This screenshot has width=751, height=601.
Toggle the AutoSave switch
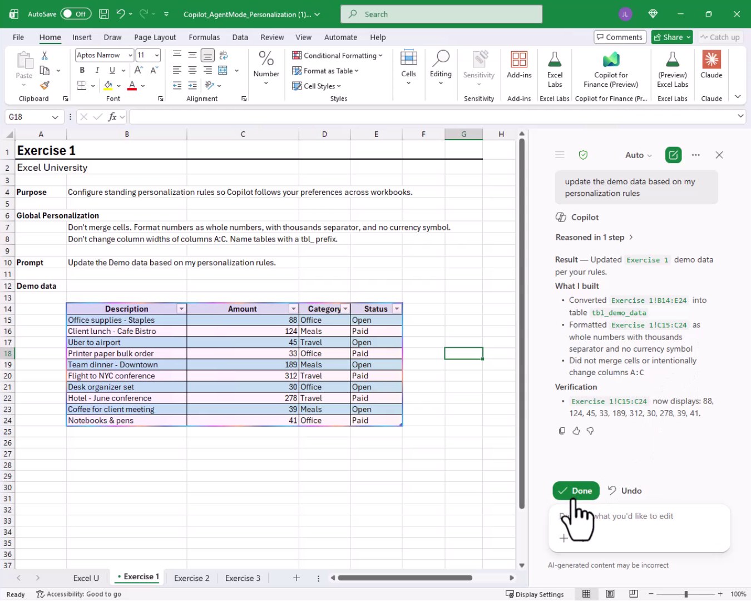(x=76, y=14)
